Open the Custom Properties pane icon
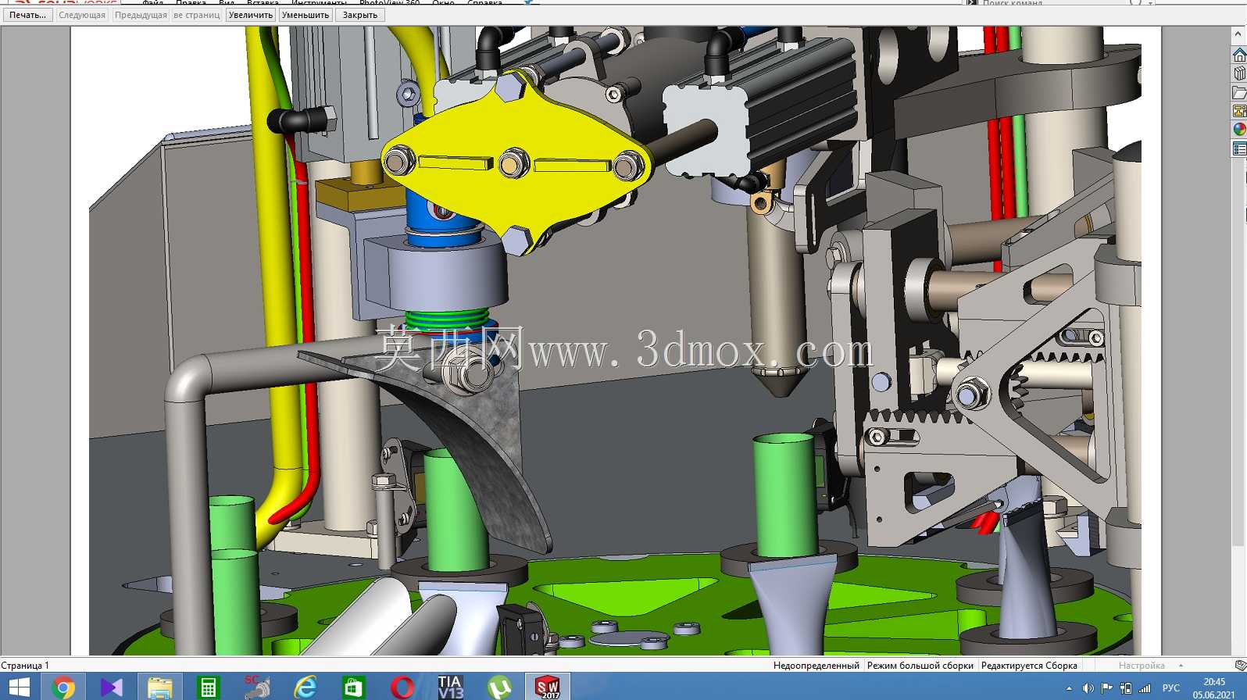 (1239, 148)
